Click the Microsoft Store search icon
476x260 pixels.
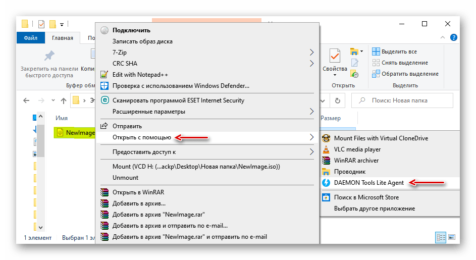pos(326,197)
